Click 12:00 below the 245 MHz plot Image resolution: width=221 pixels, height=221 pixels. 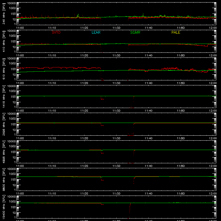[x=213, y=28]
